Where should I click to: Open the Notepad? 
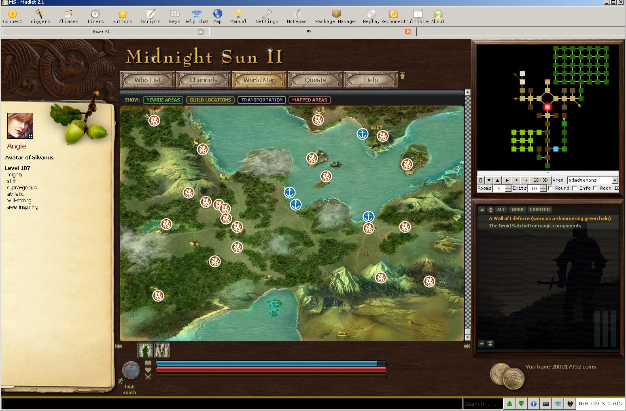point(297,17)
